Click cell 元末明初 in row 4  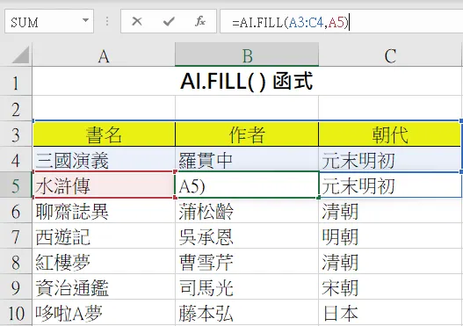[390, 160]
